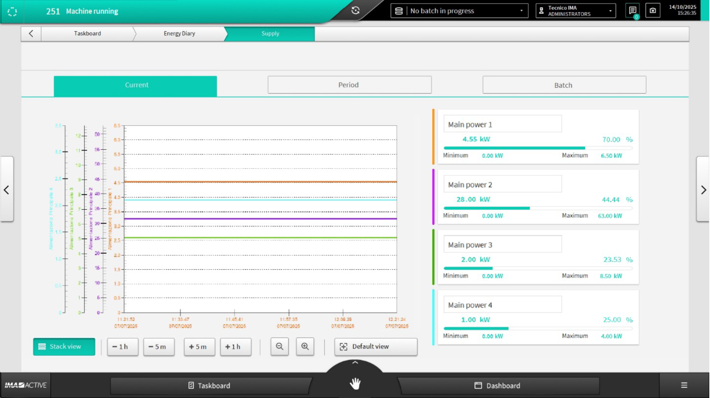Viewport: 710px width, 398px height.
Task: Click Main power 2 progress bar
Action: (538, 208)
